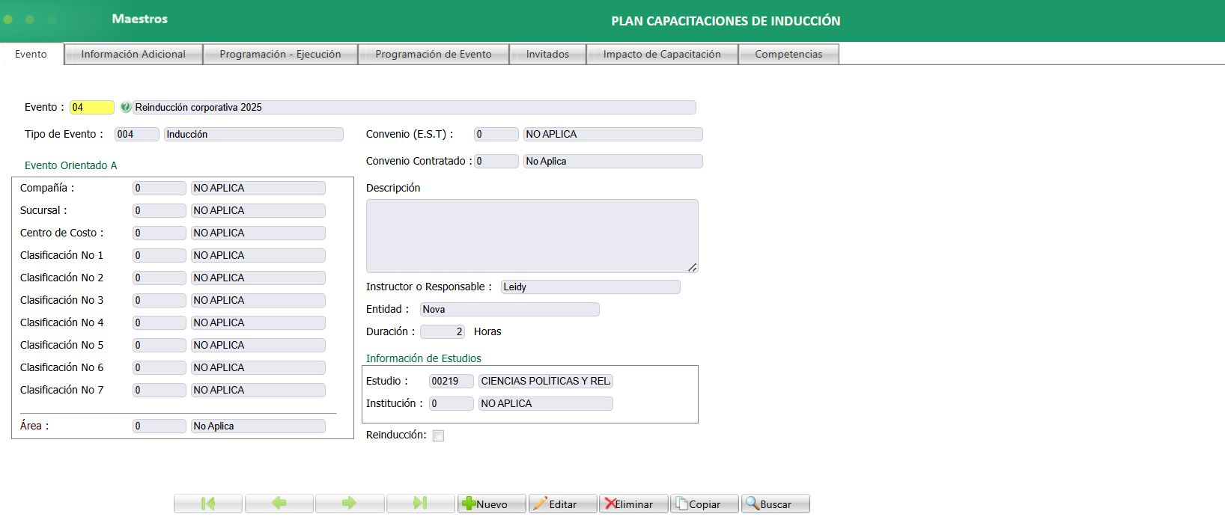Click the Clasificación No 7 code field
The height and width of the screenshot is (517, 1225).
159,390
